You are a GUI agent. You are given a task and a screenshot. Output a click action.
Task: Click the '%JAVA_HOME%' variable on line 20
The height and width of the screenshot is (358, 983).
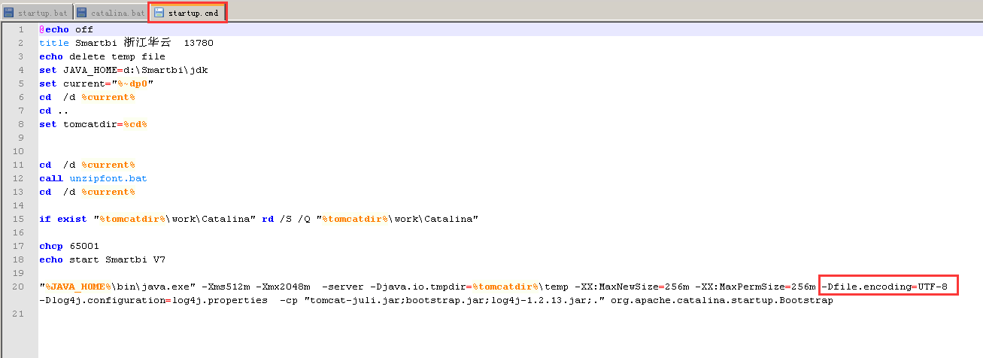click(78, 287)
